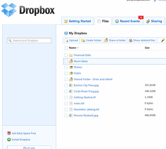This screenshot has height=149, width=166.
Task: Open the Install Dropbox link
Action: (21, 140)
